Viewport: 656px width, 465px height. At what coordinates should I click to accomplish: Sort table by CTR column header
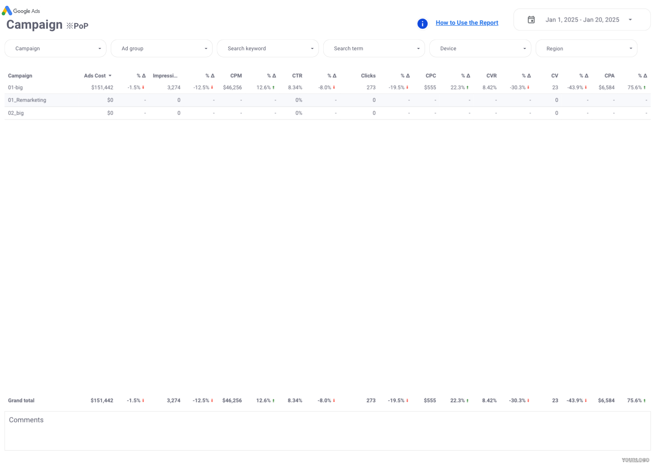[297, 76]
